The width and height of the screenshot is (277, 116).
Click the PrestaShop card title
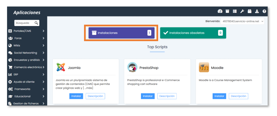[149, 68]
